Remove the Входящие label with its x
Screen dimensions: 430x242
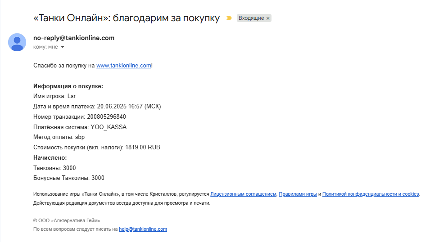coord(268,18)
